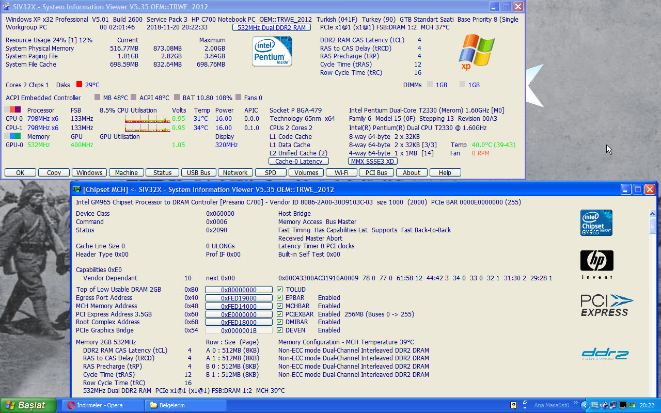Click the Chipset MCH window title icon

pos(77,189)
